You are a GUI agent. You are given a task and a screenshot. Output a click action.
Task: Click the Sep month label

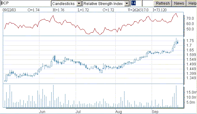[155, 112]
